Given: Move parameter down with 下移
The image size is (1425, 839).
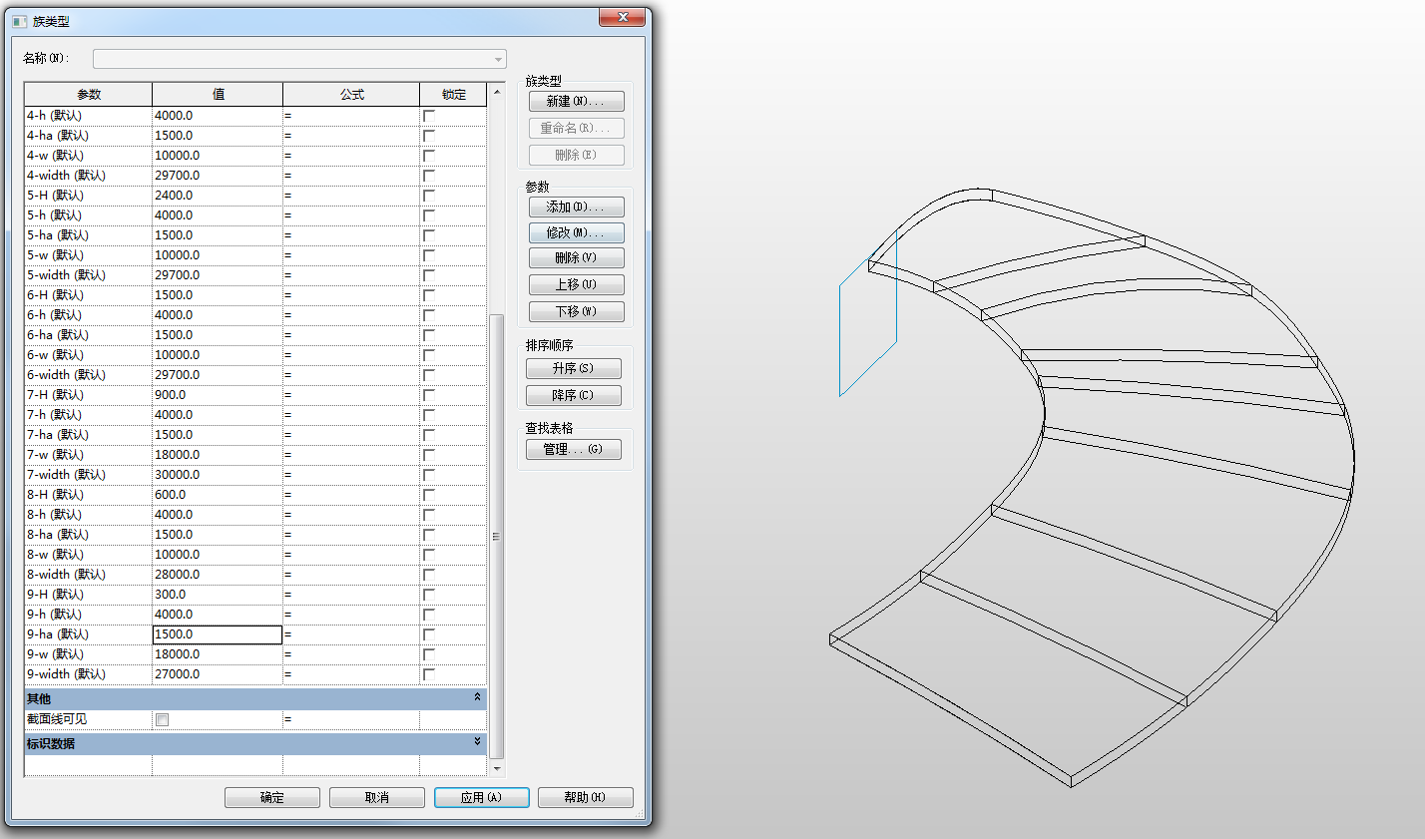Looking at the screenshot, I should (x=577, y=311).
